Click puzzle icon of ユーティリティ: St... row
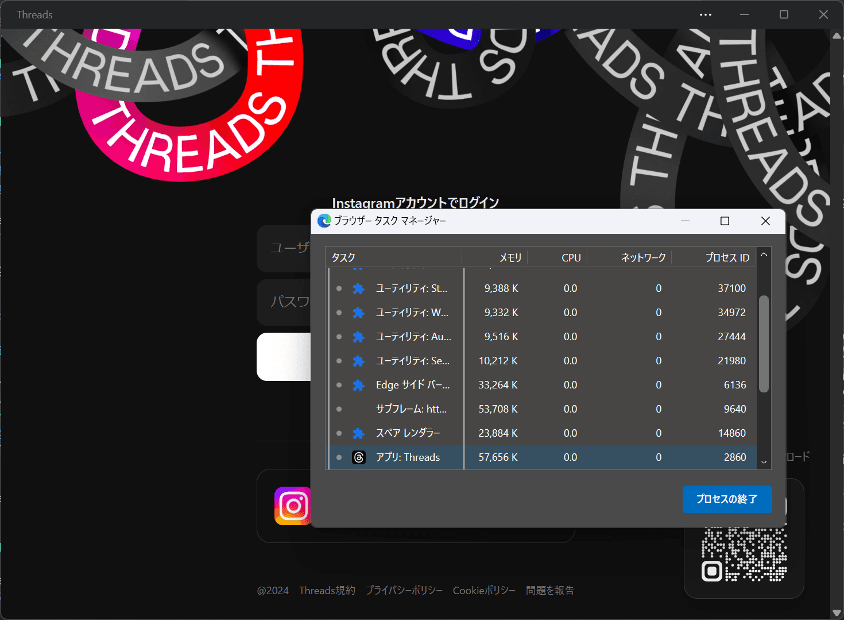This screenshot has height=620, width=844. coord(358,288)
